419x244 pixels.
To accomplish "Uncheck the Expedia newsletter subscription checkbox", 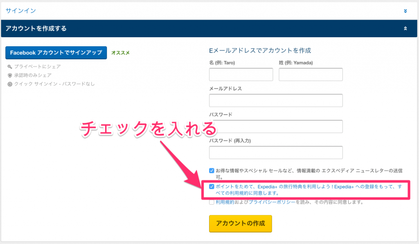I will [x=212, y=169].
